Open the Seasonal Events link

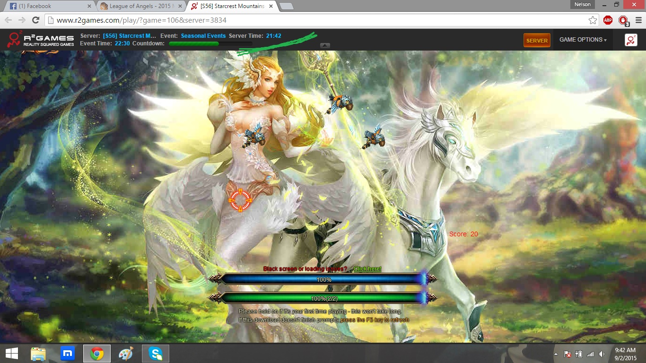(x=203, y=36)
